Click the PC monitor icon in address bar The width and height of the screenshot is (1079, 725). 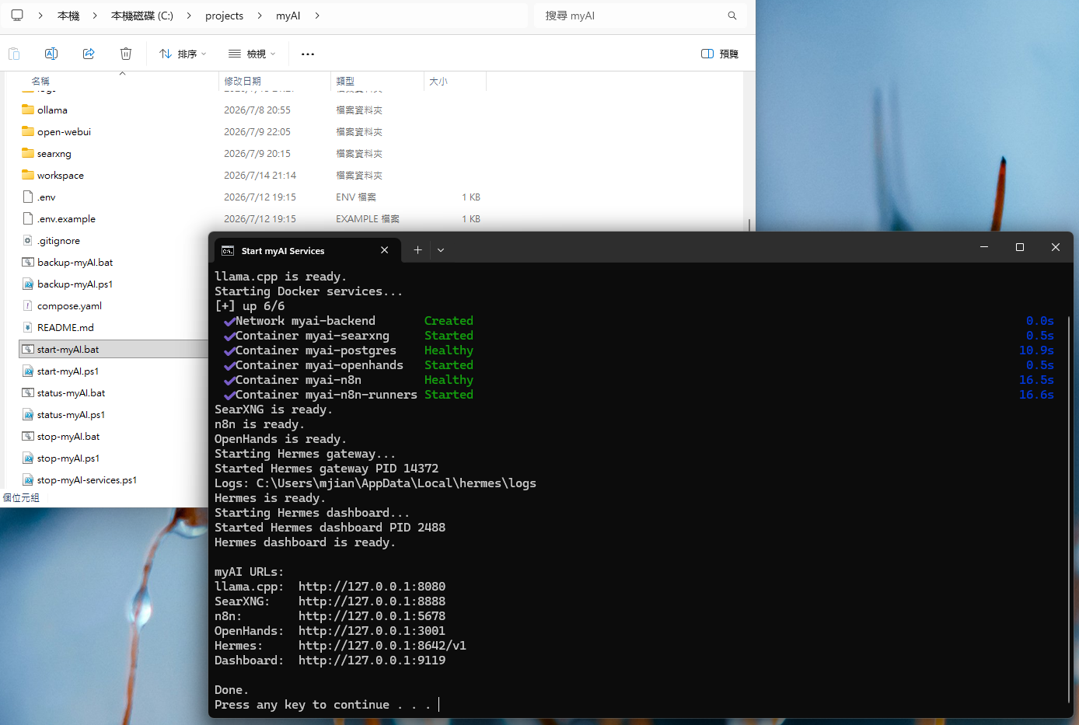click(17, 16)
